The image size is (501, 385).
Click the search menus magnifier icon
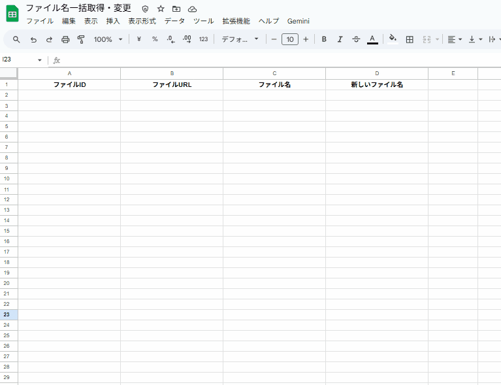pyautogui.click(x=16, y=39)
